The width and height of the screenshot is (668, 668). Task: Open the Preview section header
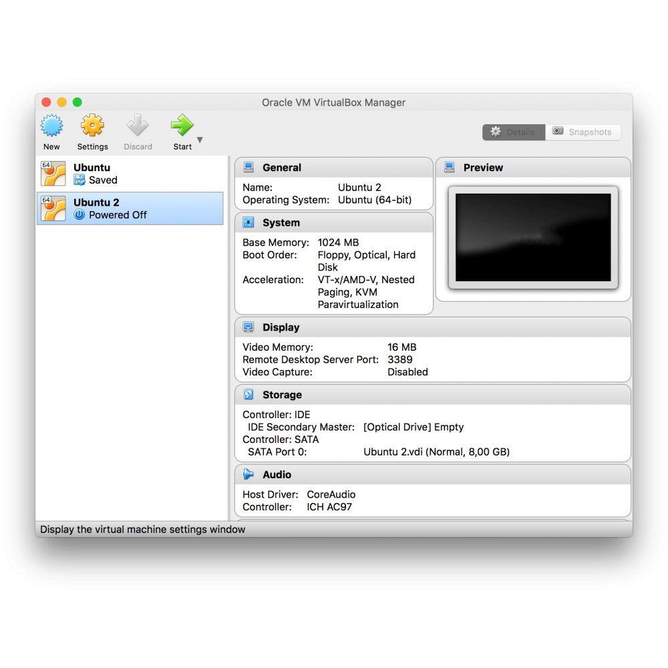coord(533,168)
